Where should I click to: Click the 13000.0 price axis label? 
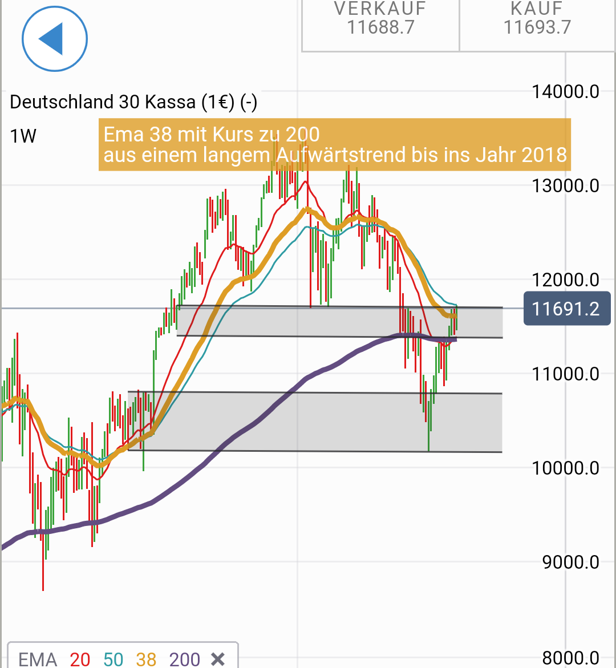566,186
